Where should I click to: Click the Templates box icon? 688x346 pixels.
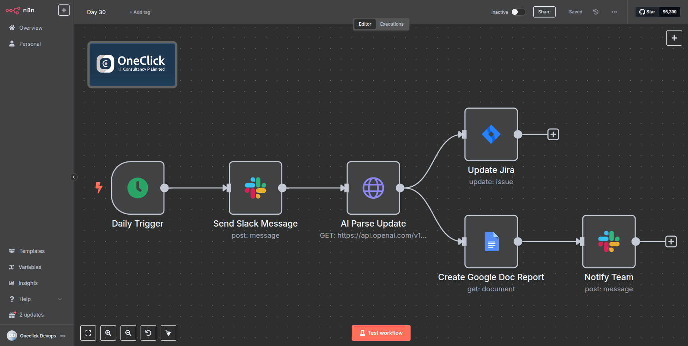12,251
